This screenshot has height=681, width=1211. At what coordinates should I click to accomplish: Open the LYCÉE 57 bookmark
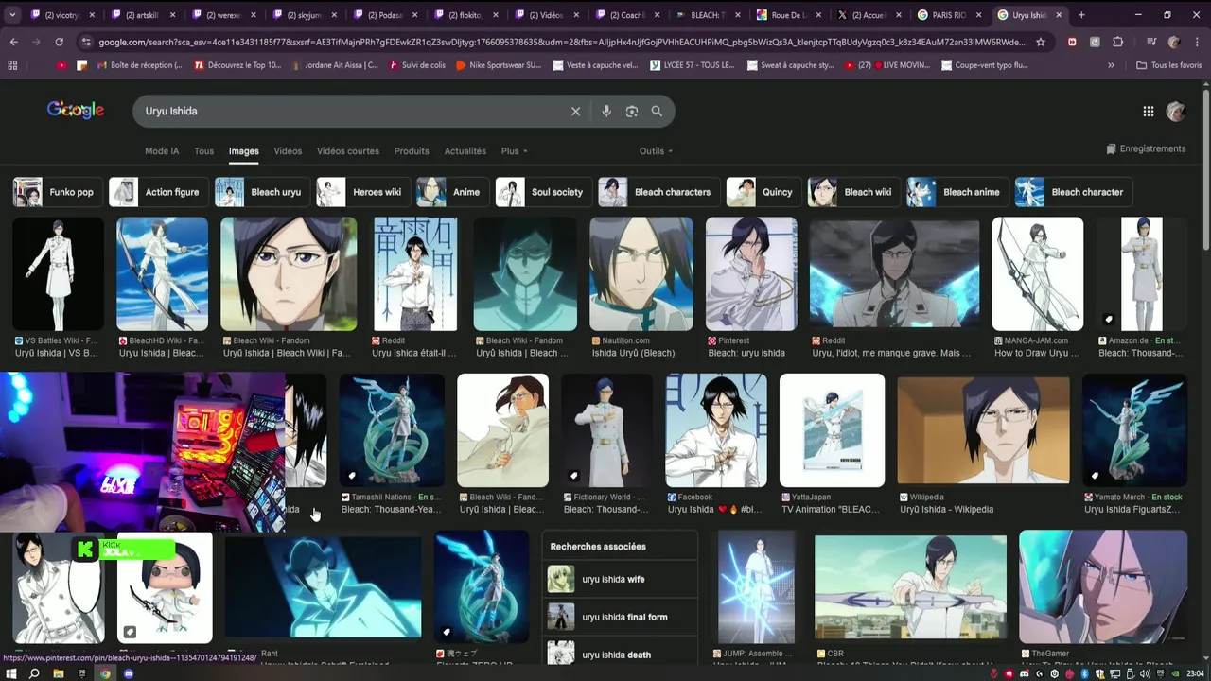pos(692,65)
